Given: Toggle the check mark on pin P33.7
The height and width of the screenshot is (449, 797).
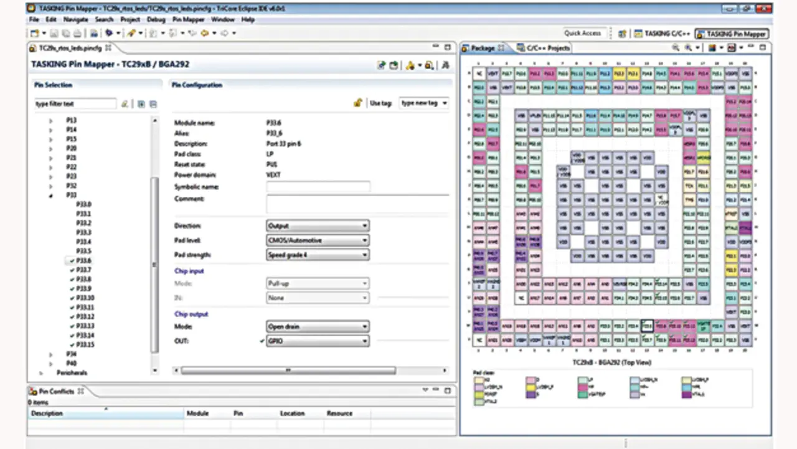Looking at the screenshot, I should click(x=72, y=270).
